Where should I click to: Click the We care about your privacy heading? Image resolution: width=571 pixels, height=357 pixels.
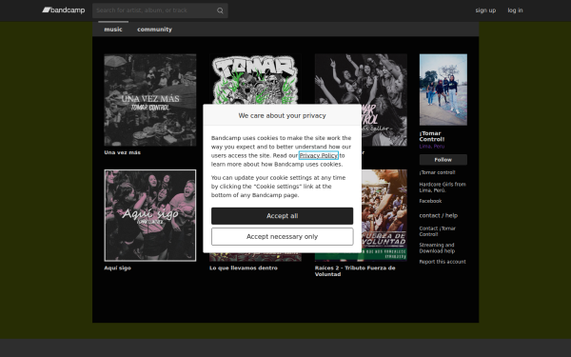283,115
